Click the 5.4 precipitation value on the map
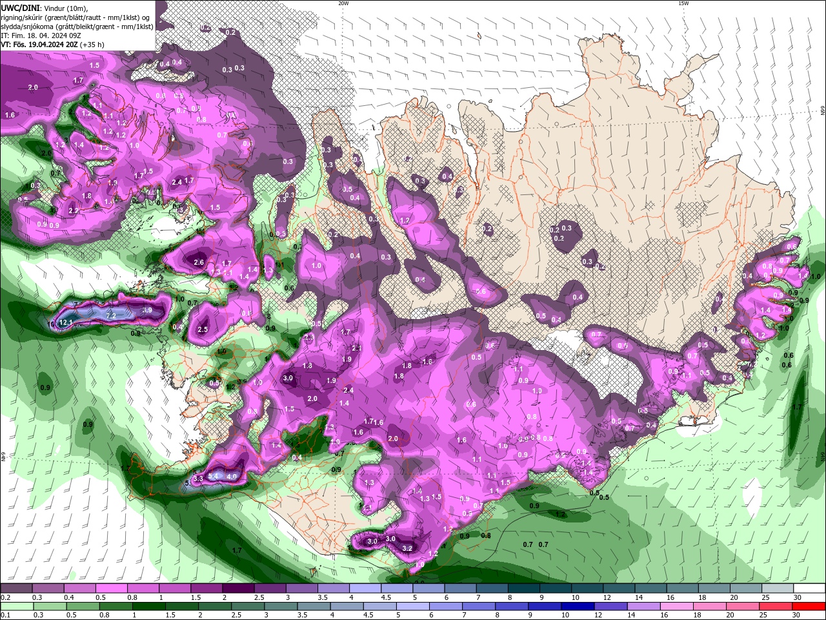Image resolution: width=826 pixels, height=620 pixels. (214, 476)
